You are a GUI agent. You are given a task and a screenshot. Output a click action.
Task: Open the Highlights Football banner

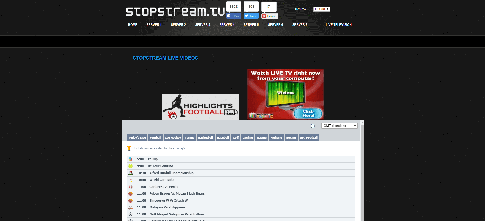click(x=200, y=107)
